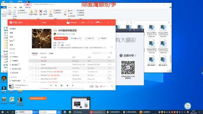Click the share playlist button

click(89, 38)
